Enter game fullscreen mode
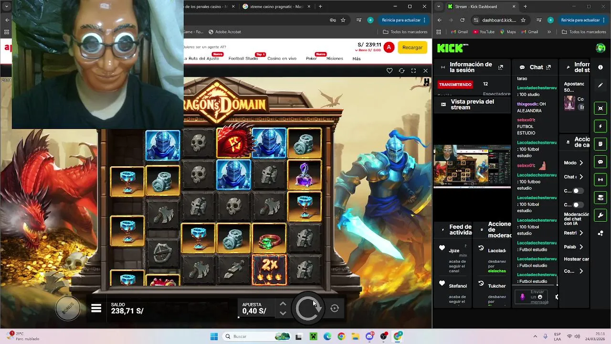The width and height of the screenshot is (611, 344). [413, 71]
